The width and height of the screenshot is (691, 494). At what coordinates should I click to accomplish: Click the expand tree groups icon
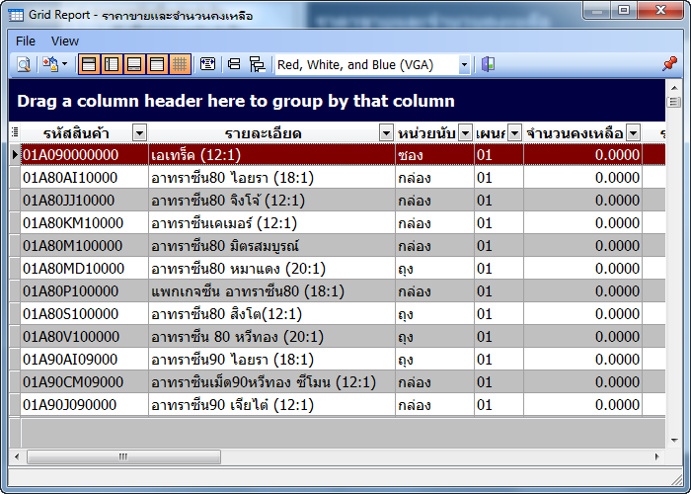tap(257, 64)
